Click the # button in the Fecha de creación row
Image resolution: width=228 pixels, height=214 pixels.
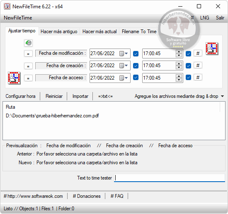tap(198, 66)
